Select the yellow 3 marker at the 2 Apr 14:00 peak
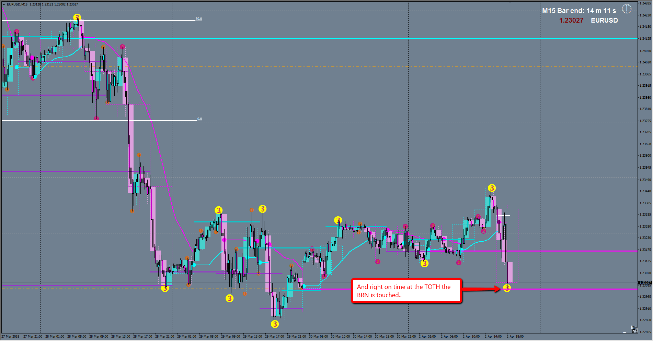 [x=492, y=188]
